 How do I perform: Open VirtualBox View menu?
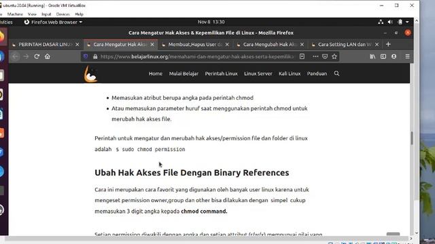point(32,14)
